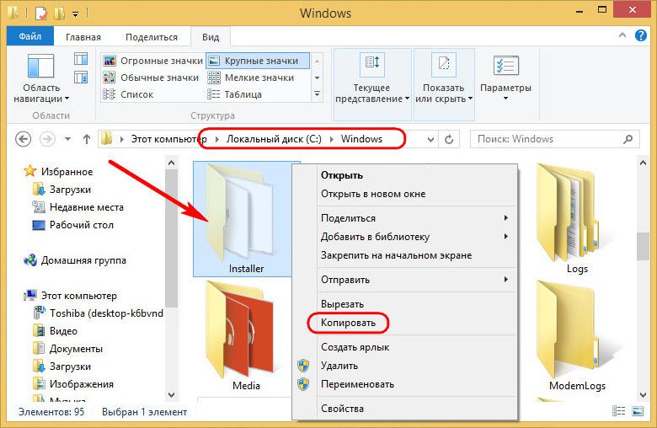657x428 pixels.
Task: Click the Back arrow navigation button
Action: [x=23, y=139]
